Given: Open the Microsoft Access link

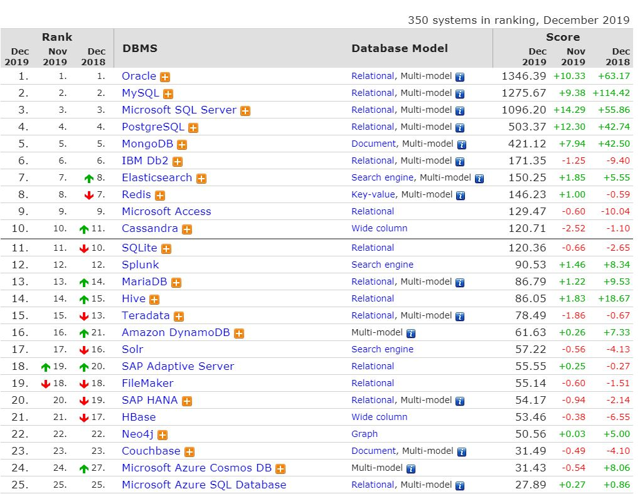Looking at the screenshot, I should (166, 212).
